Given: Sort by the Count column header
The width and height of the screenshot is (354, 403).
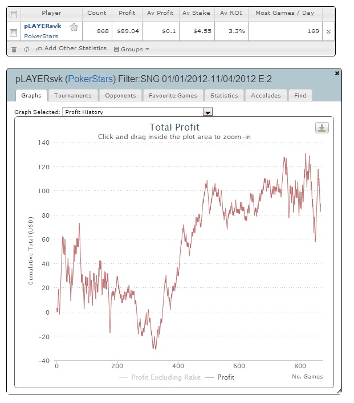Looking at the screenshot, I should (x=97, y=13).
